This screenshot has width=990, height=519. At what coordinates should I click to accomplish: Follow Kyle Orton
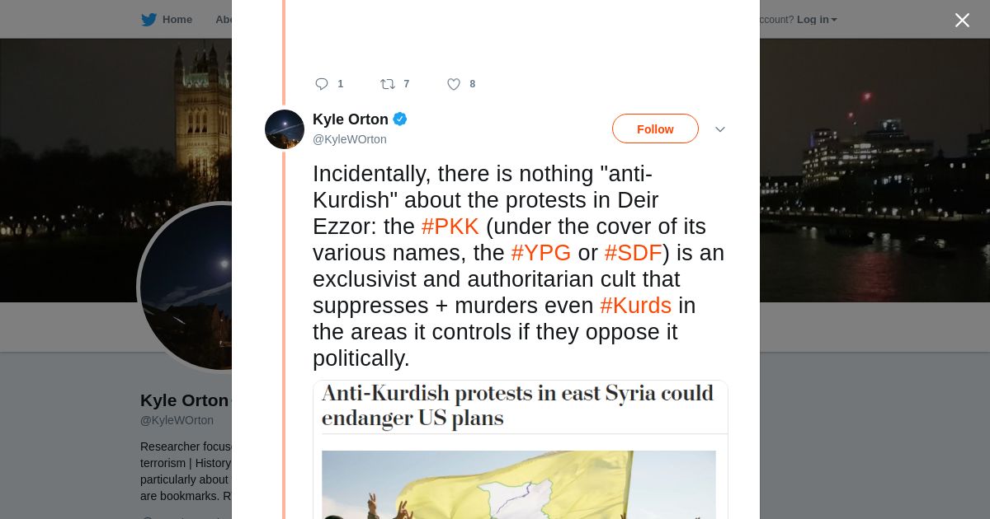655,129
